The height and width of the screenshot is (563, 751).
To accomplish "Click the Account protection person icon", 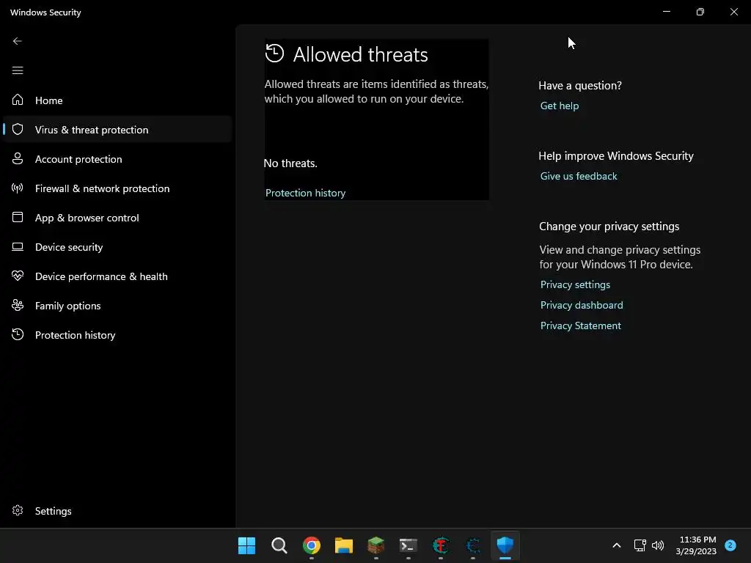I will 18,158.
